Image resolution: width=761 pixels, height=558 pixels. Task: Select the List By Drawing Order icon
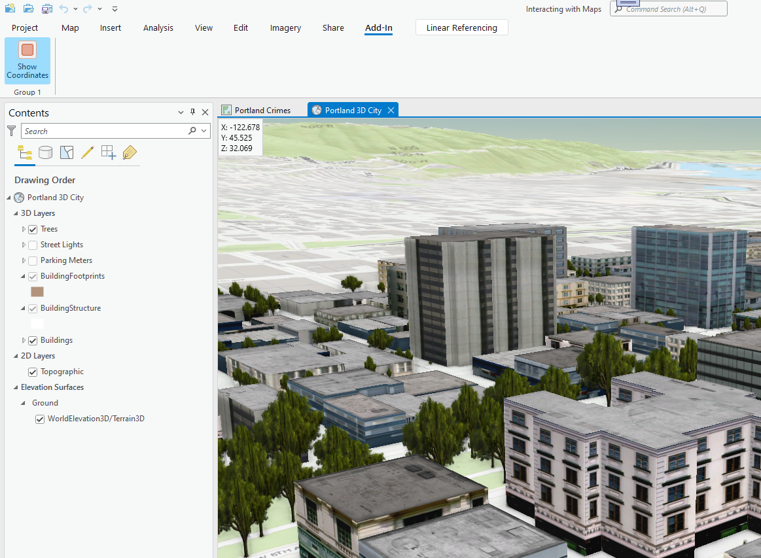[x=25, y=152]
